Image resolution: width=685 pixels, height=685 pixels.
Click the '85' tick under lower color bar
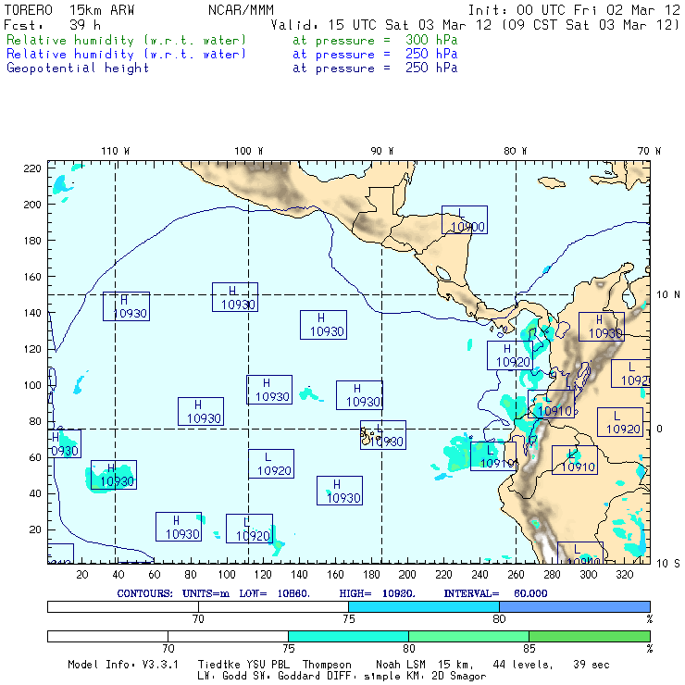click(x=529, y=648)
